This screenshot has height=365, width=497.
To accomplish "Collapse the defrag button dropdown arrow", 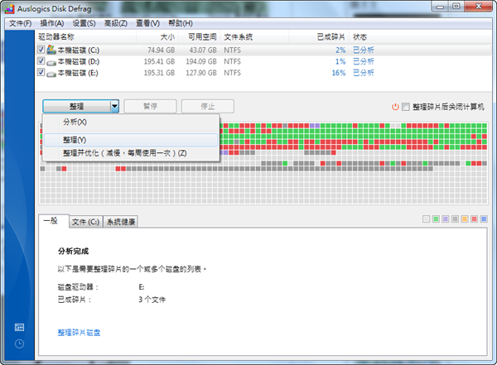I will 114,106.
